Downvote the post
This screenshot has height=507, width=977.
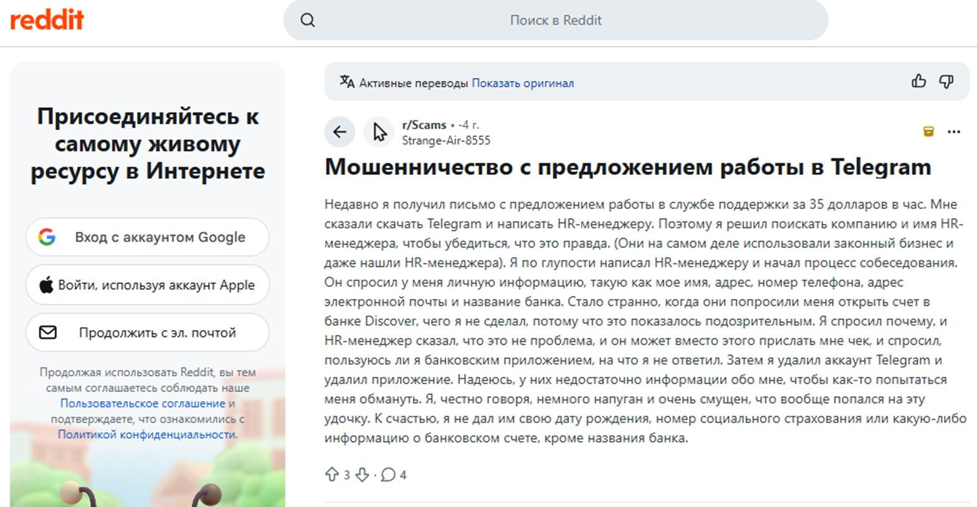(362, 475)
